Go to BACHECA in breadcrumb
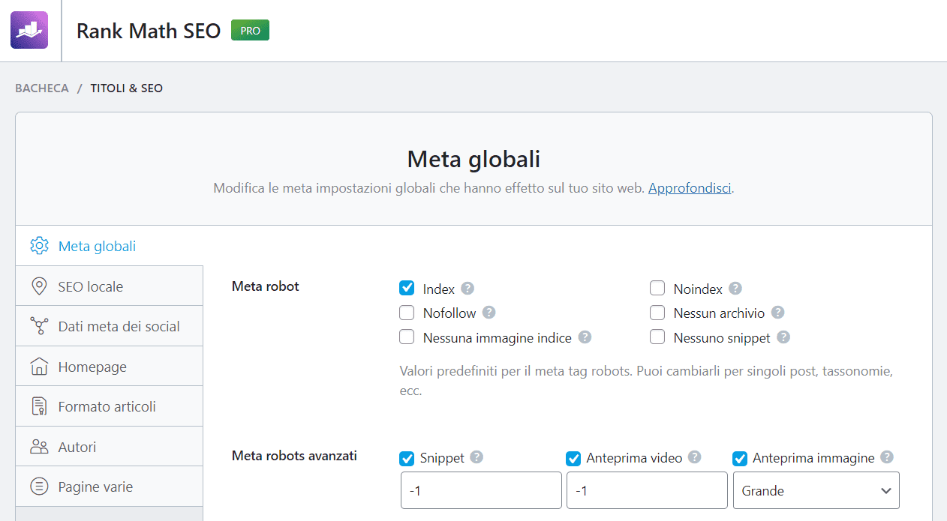Viewport: 947px width, 521px height. point(42,88)
